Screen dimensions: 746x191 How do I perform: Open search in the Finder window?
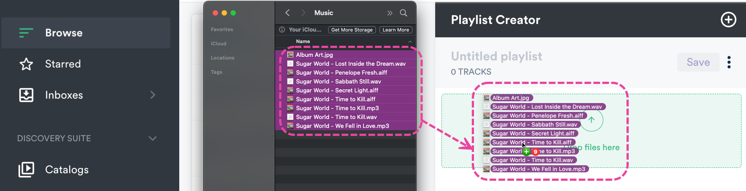pos(404,13)
